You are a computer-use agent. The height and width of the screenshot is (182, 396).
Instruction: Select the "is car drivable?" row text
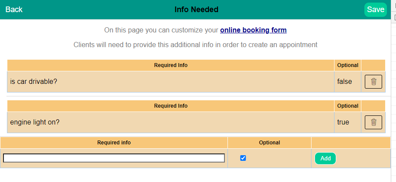(34, 81)
